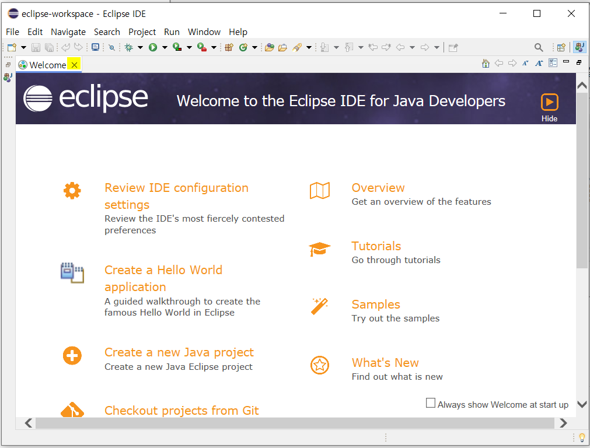Click the Welcome Home house icon
This screenshot has height=448, width=590.
486,63
